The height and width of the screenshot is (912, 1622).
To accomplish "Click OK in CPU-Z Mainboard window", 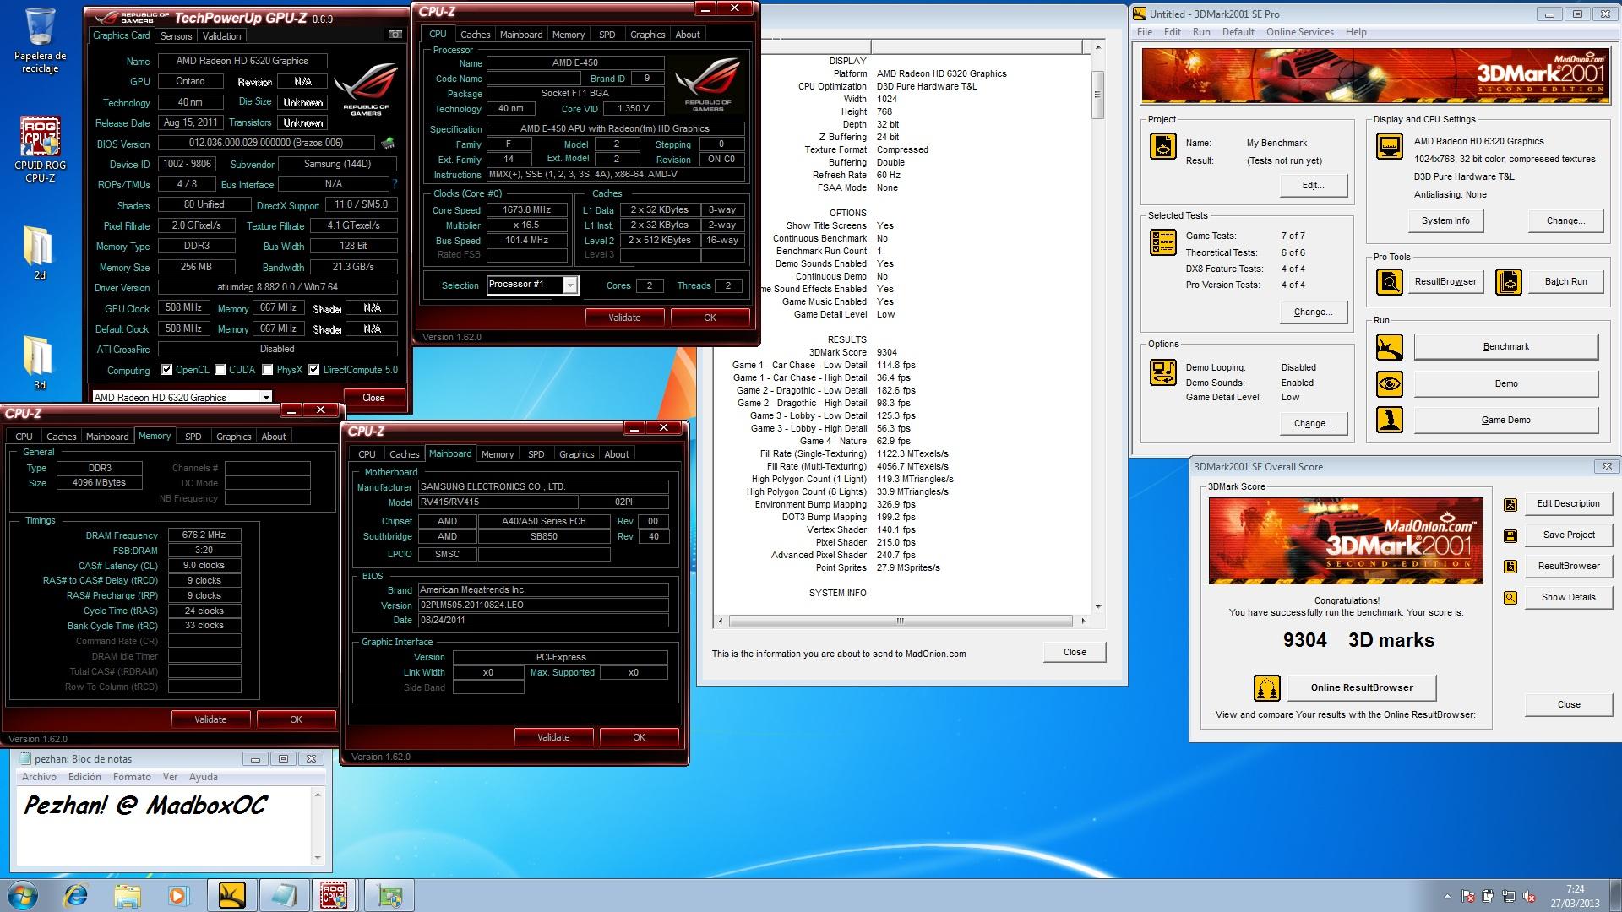I will click(x=639, y=737).
